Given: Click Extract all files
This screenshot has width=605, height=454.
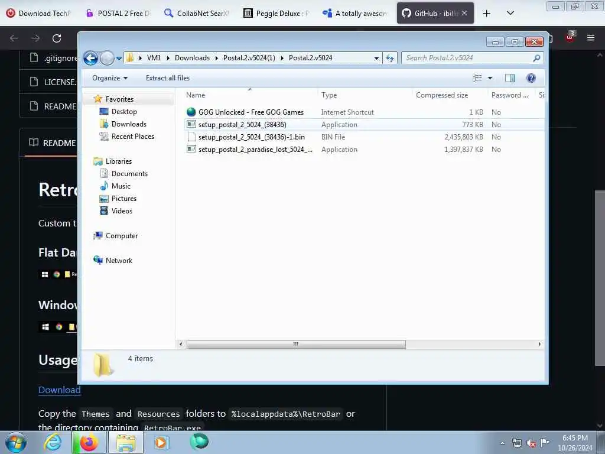Looking at the screenshot, I should 167,78.
